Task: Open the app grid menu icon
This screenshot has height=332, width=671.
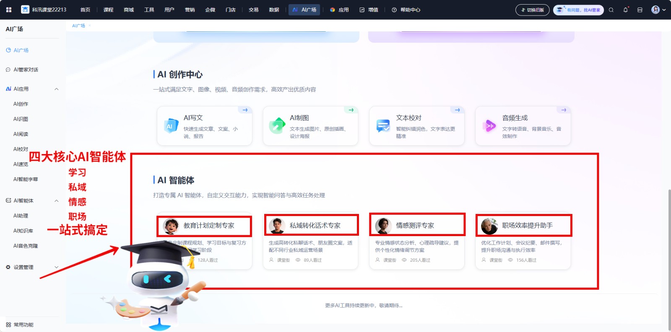Action: pyautogui.click(x=9, y=10)
